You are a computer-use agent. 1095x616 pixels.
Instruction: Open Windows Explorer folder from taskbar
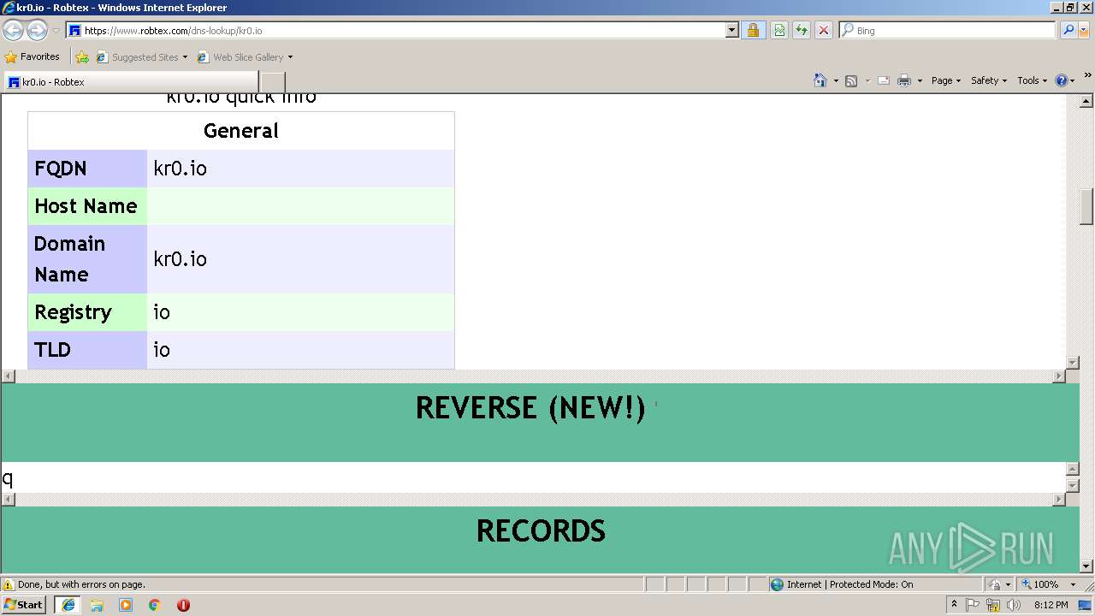[x=97, y=605]
